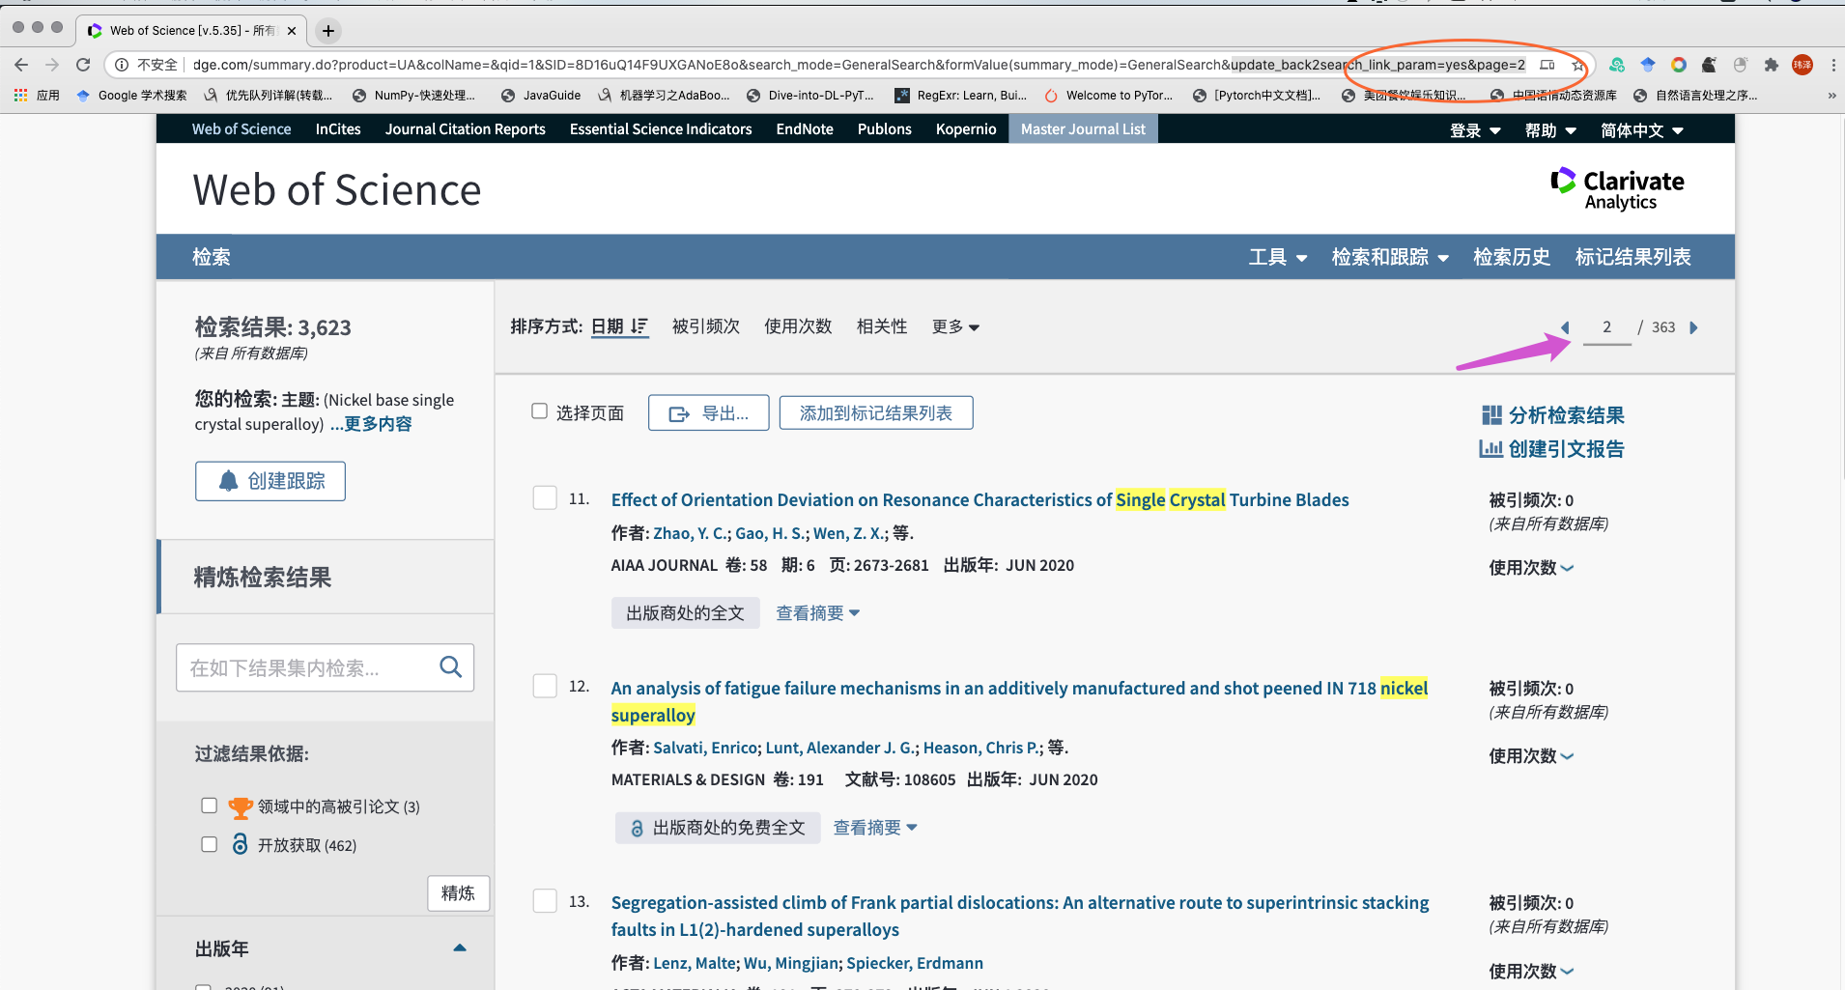The image size is (1845, 990).
Task: Open the 检索历史 link
Action: pyautogui.click(x=1512, y=257)
